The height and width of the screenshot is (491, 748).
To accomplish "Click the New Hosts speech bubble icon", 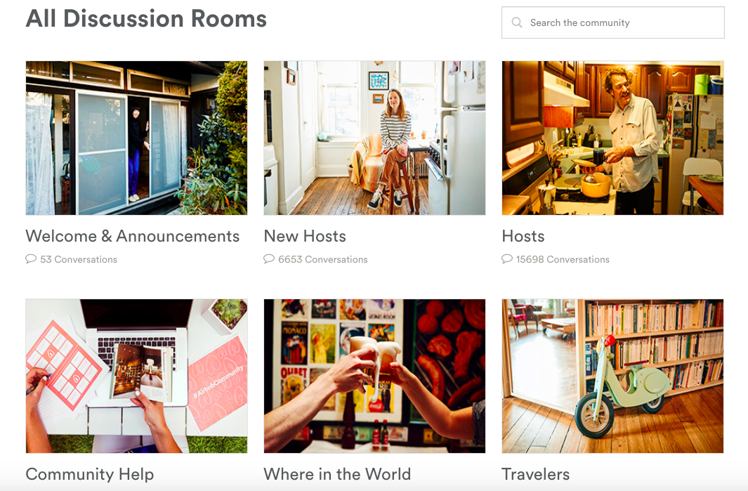I will (x=269, y=258).
